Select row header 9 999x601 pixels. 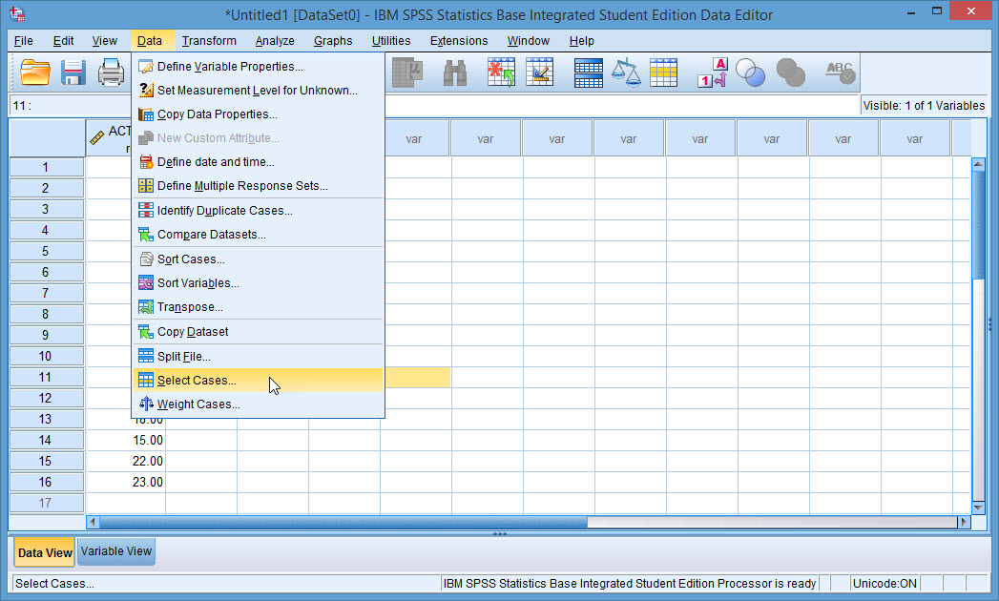[46, 335]
